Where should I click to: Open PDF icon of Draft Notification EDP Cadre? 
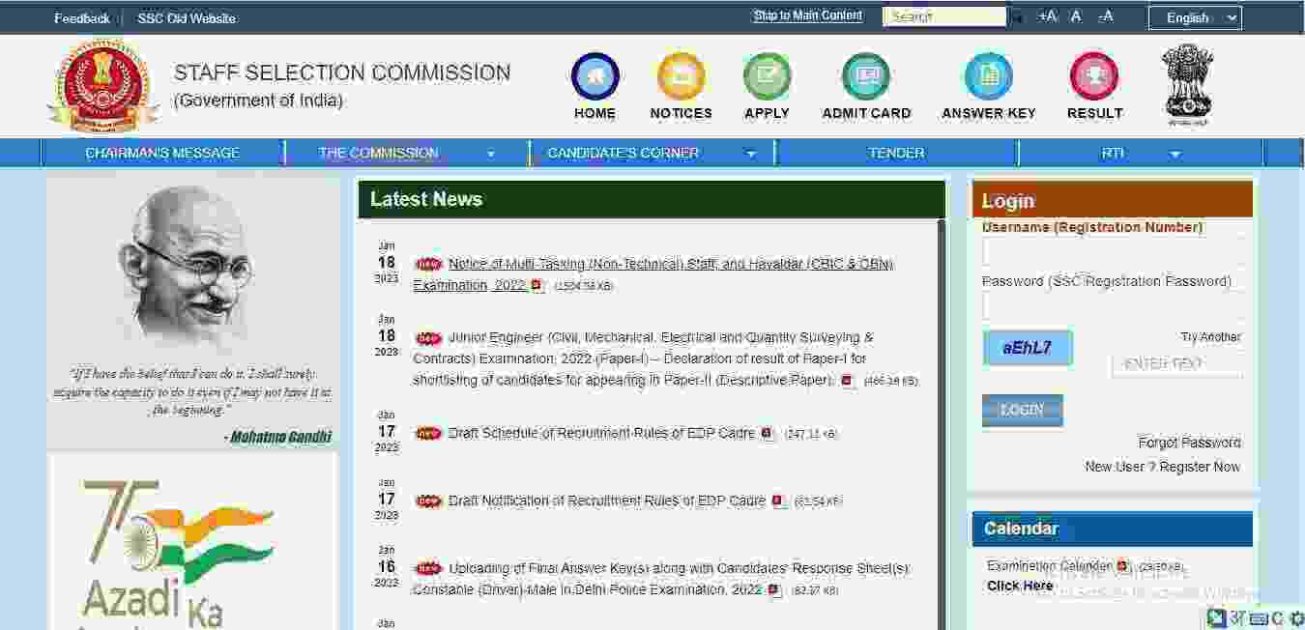pos(778,501)
